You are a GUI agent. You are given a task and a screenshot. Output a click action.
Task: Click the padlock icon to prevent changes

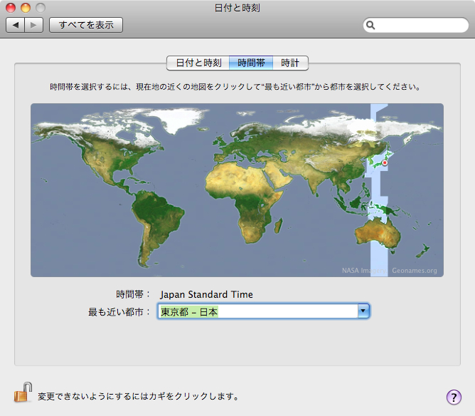click(23, 392)
